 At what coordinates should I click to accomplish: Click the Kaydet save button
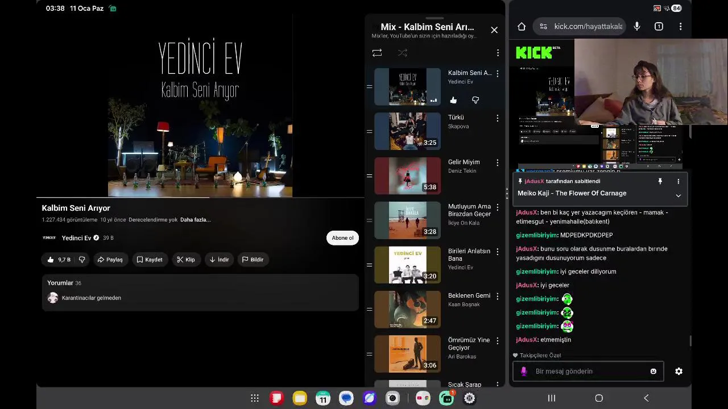click(150, 260)
